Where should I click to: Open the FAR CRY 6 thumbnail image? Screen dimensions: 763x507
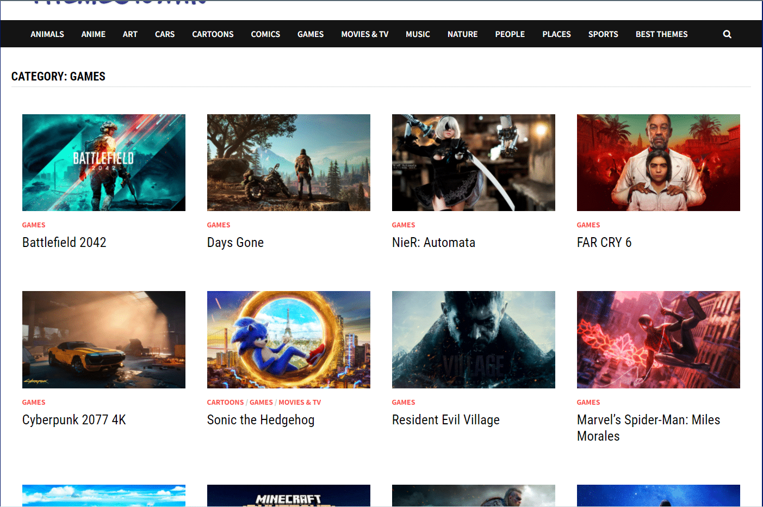coord(659,163)
